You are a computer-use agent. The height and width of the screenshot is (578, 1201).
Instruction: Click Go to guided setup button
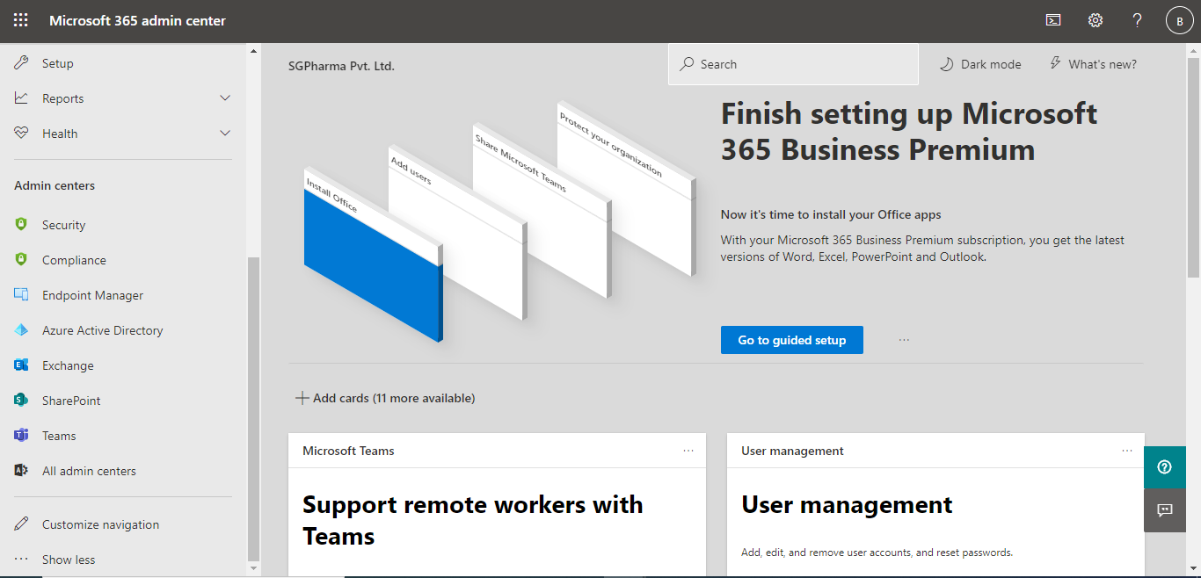792,340
